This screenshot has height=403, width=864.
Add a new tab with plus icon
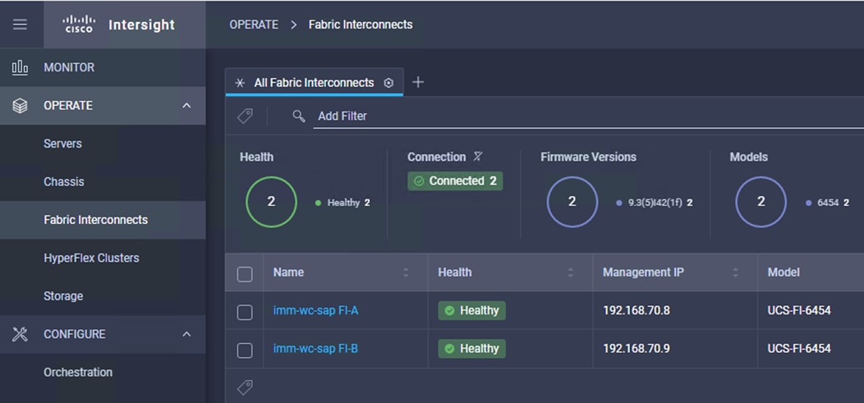tap(418, 82)
